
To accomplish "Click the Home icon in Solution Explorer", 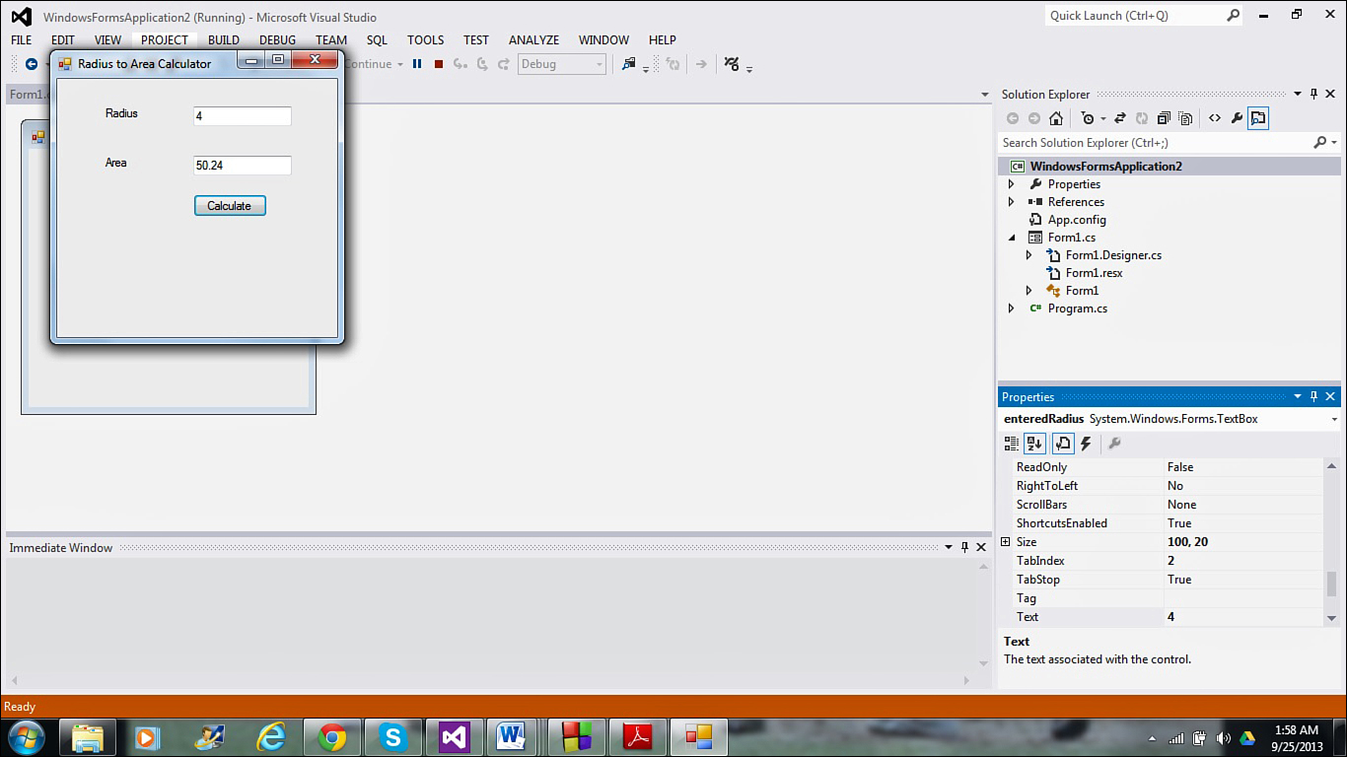I will pos(1056,118).
